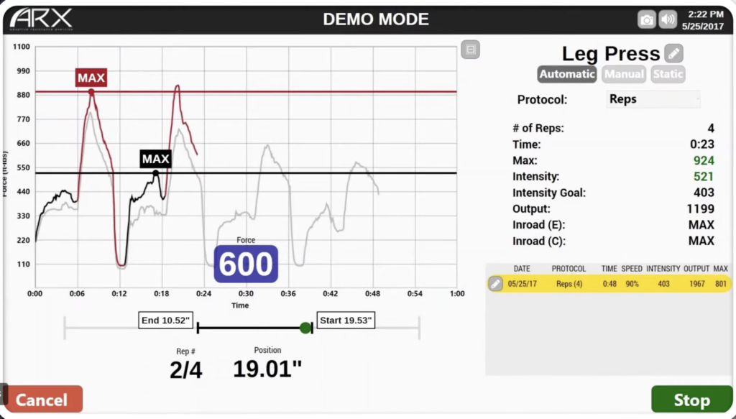Viewport: 736px width, 419px height.
Task: Click the edit icon on the 05/25/17 row
Action: point(495,284)
